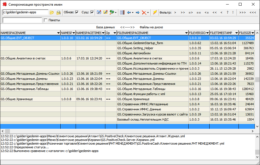Toggle the Обнов checkbox
Image resolution: width=260 pixels, height=165 pixels.
tap(77, 12)
